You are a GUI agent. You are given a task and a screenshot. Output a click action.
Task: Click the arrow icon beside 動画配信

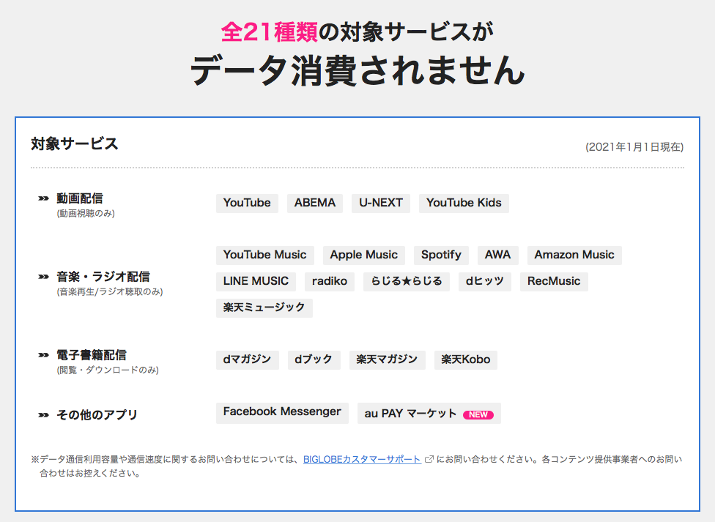pyautogui.click(x=43, y=198)
